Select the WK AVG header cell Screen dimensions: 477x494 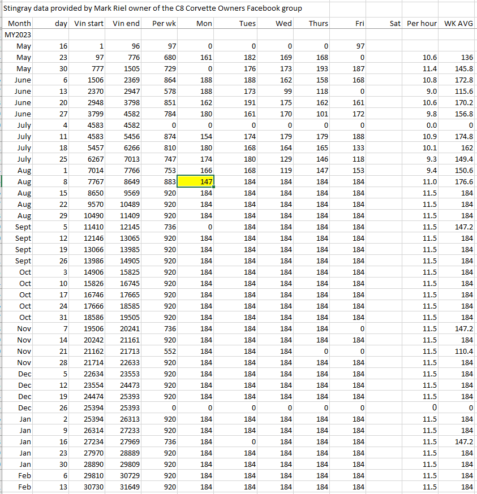click(x=458, y=23)
